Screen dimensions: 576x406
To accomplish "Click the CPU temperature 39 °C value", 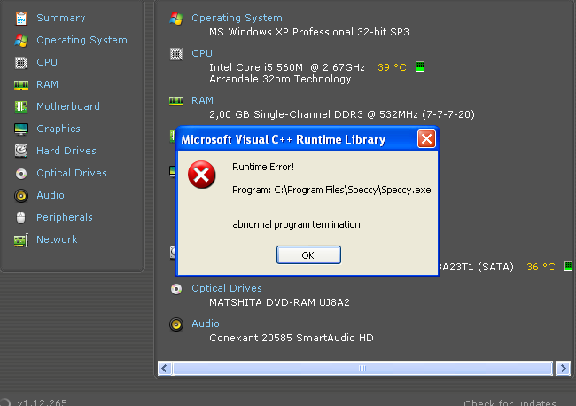I will click(392, 67).
